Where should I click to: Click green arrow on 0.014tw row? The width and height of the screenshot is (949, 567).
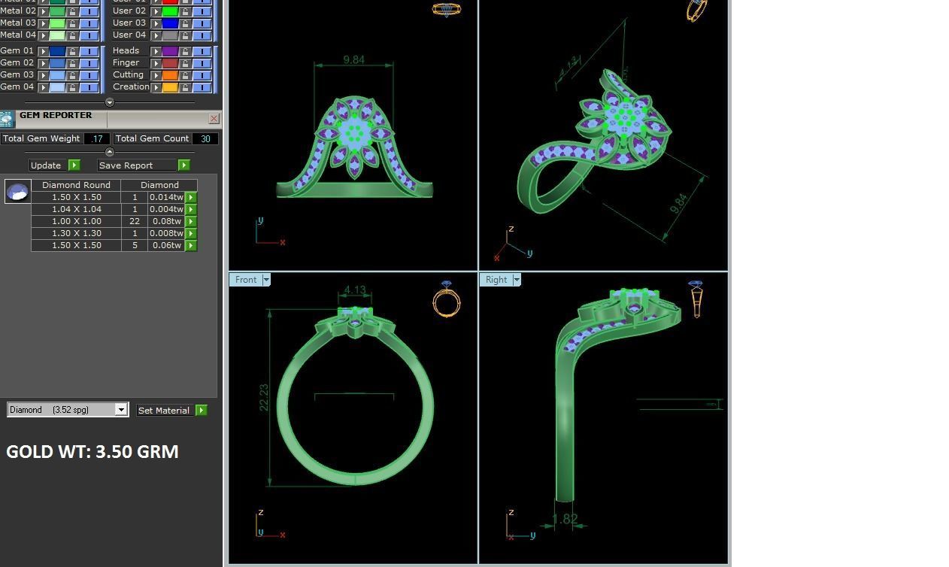(191, 197)
